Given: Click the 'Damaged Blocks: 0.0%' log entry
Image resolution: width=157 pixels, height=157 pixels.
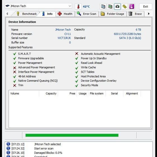Looking at the screenshot, I should (x=48, y=153).
